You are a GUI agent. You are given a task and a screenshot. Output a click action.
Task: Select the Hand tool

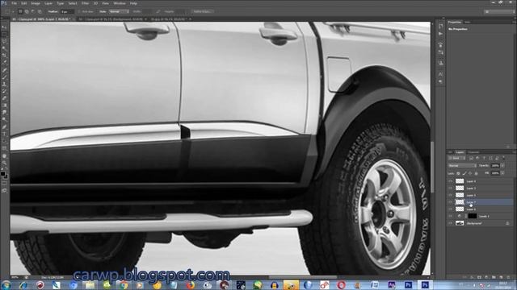pos(4,155)
